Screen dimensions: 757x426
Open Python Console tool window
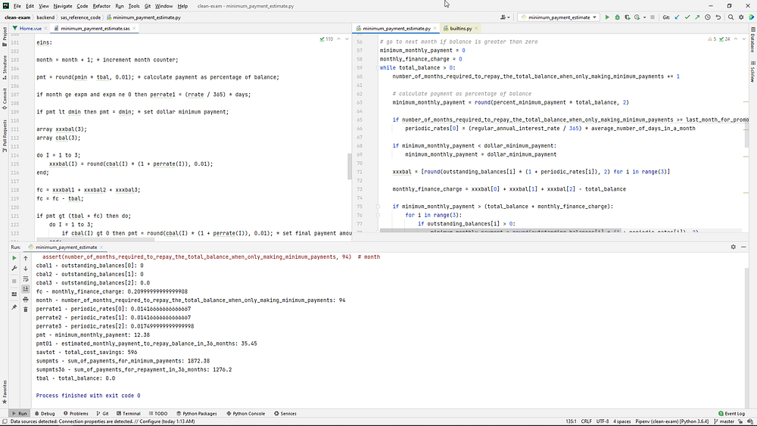[246, 414]
